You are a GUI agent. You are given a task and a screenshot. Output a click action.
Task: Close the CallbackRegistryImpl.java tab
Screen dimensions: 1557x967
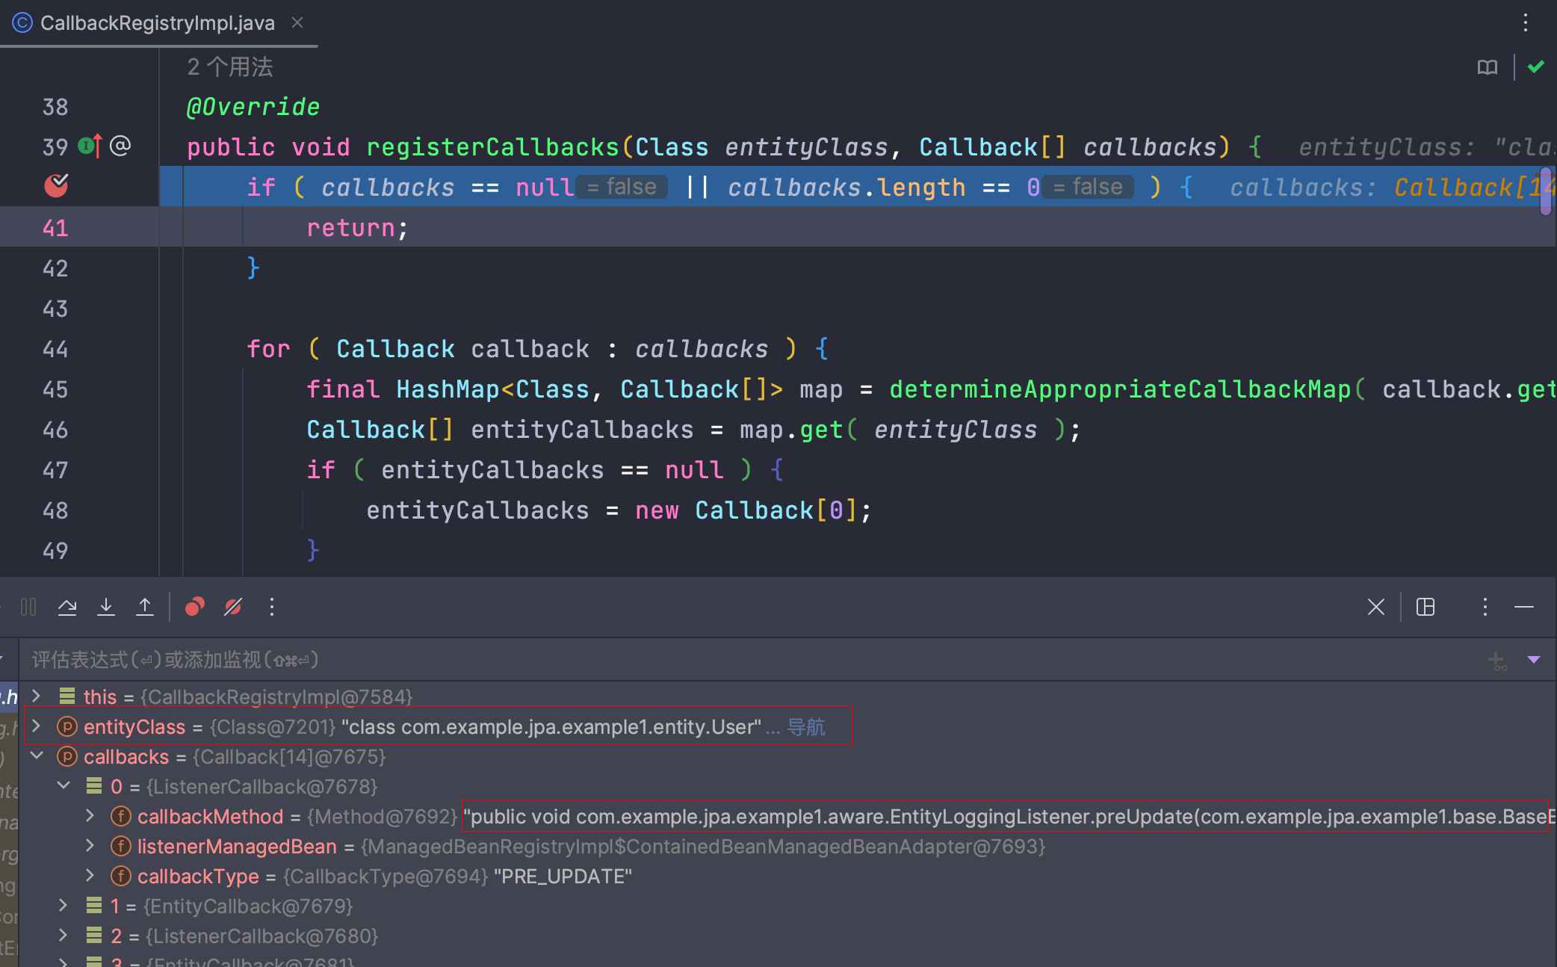(x=297, y=23)
